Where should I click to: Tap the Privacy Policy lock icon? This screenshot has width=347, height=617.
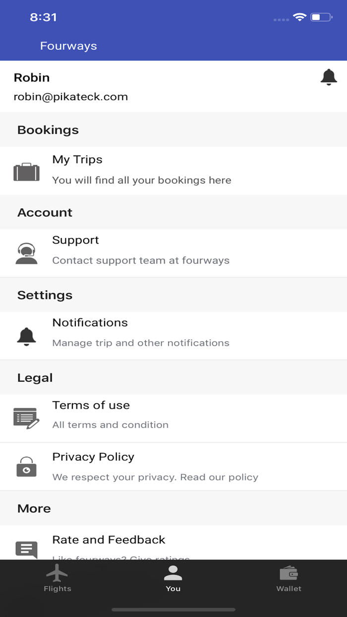pyautogui.click(x=26, y=467)
